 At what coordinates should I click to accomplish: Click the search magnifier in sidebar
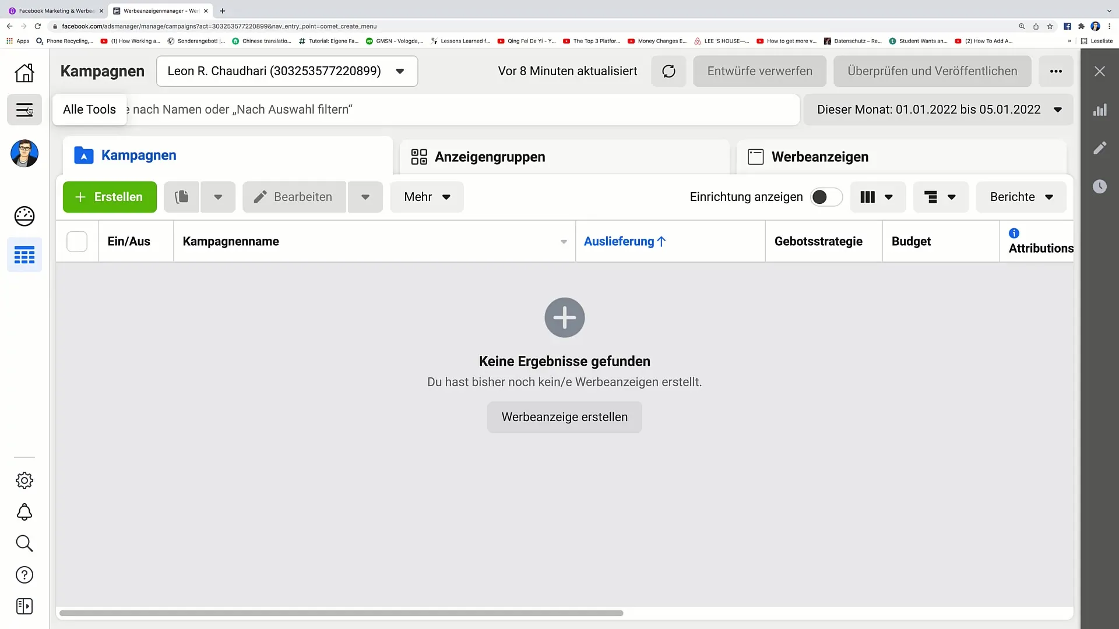(24, 543)
